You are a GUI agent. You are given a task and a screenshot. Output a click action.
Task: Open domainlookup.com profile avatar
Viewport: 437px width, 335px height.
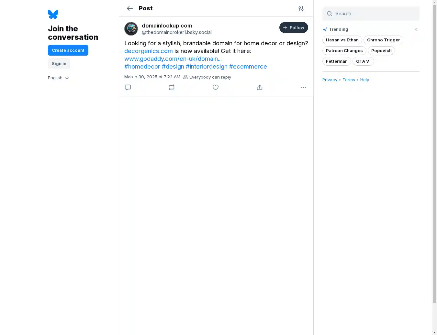[x=131, y=29]
